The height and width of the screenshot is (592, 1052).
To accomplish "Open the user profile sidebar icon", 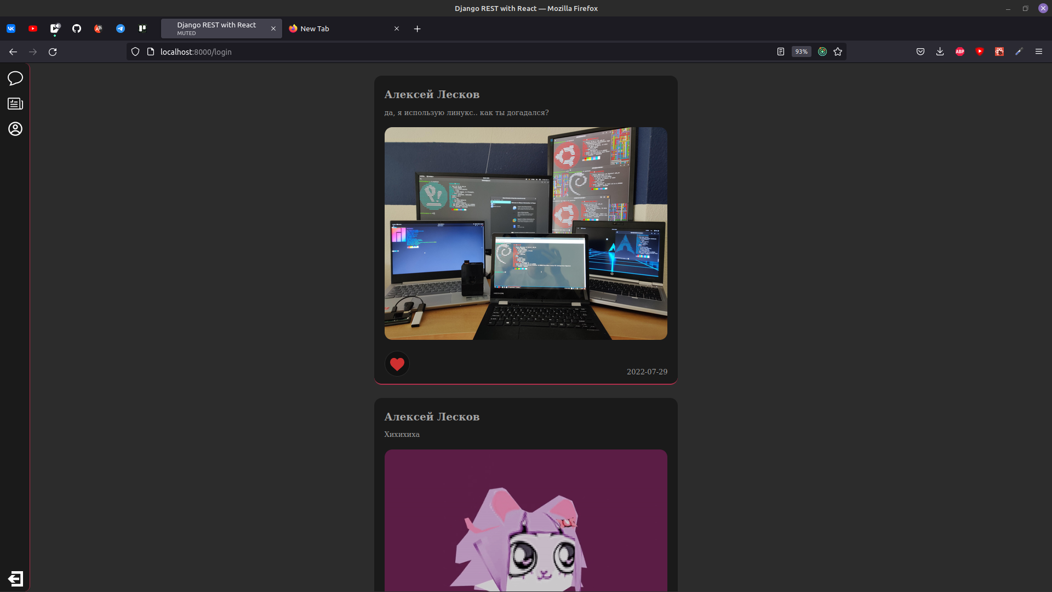I will pyautogui.click(x=15, y=129).
